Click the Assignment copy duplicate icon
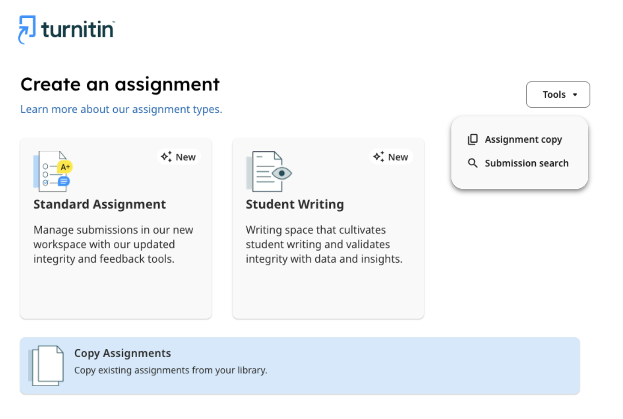 point(473,139)
